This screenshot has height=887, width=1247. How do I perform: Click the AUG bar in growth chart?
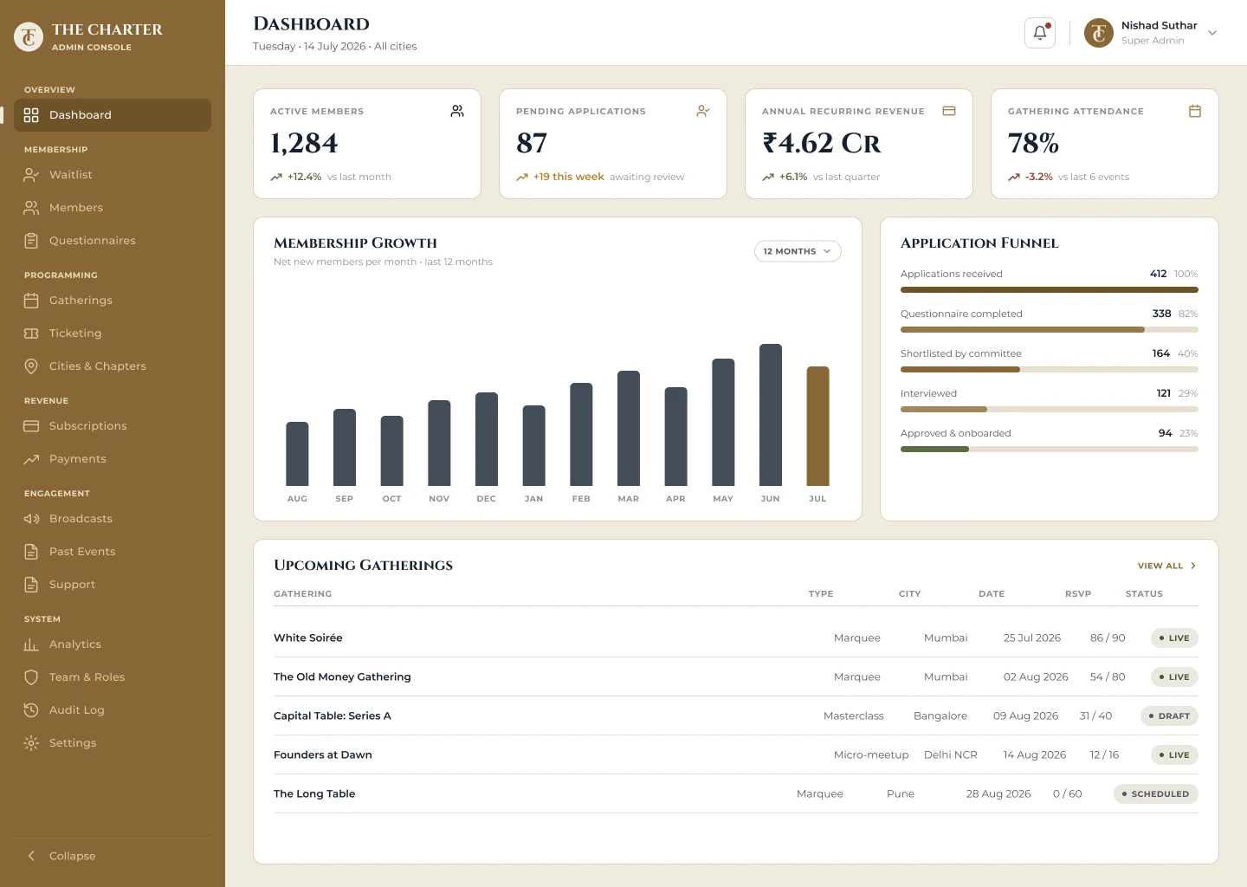[297, 454]
